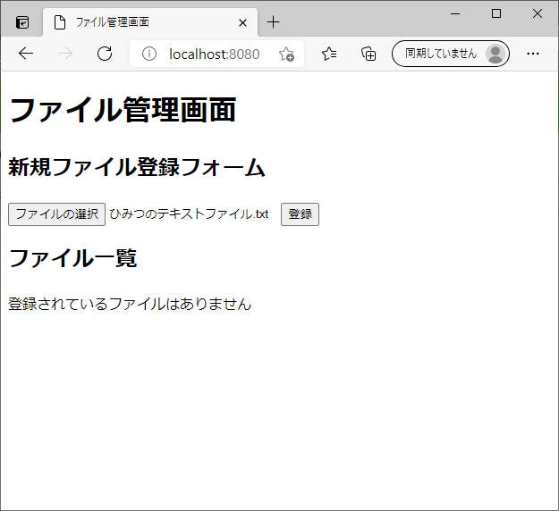Open a new tab with plus button

click(273, 22)
